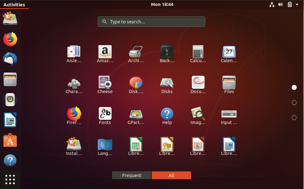Launch LibreOffice Impress presentation icon
The height and width of the screenshot is (189, 304).
click(x=198, y=145)
